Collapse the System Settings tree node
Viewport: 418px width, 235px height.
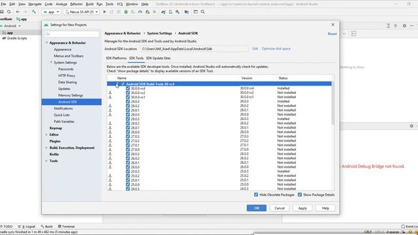pyautogui.click(x=51, y=63)
